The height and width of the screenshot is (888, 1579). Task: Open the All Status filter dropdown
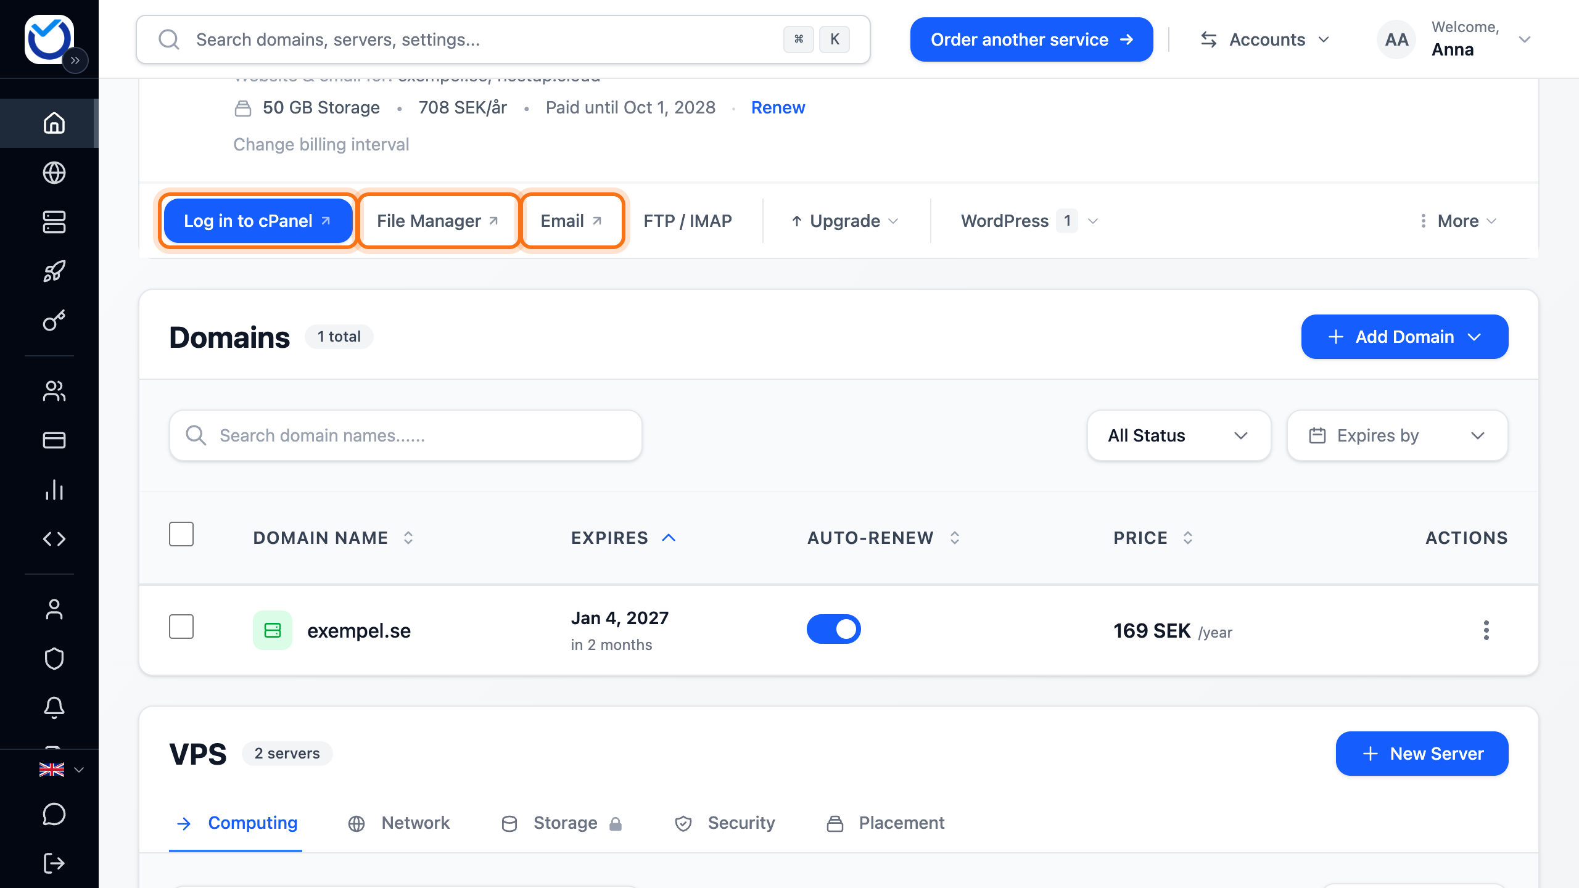click(x=1179, y=435)
